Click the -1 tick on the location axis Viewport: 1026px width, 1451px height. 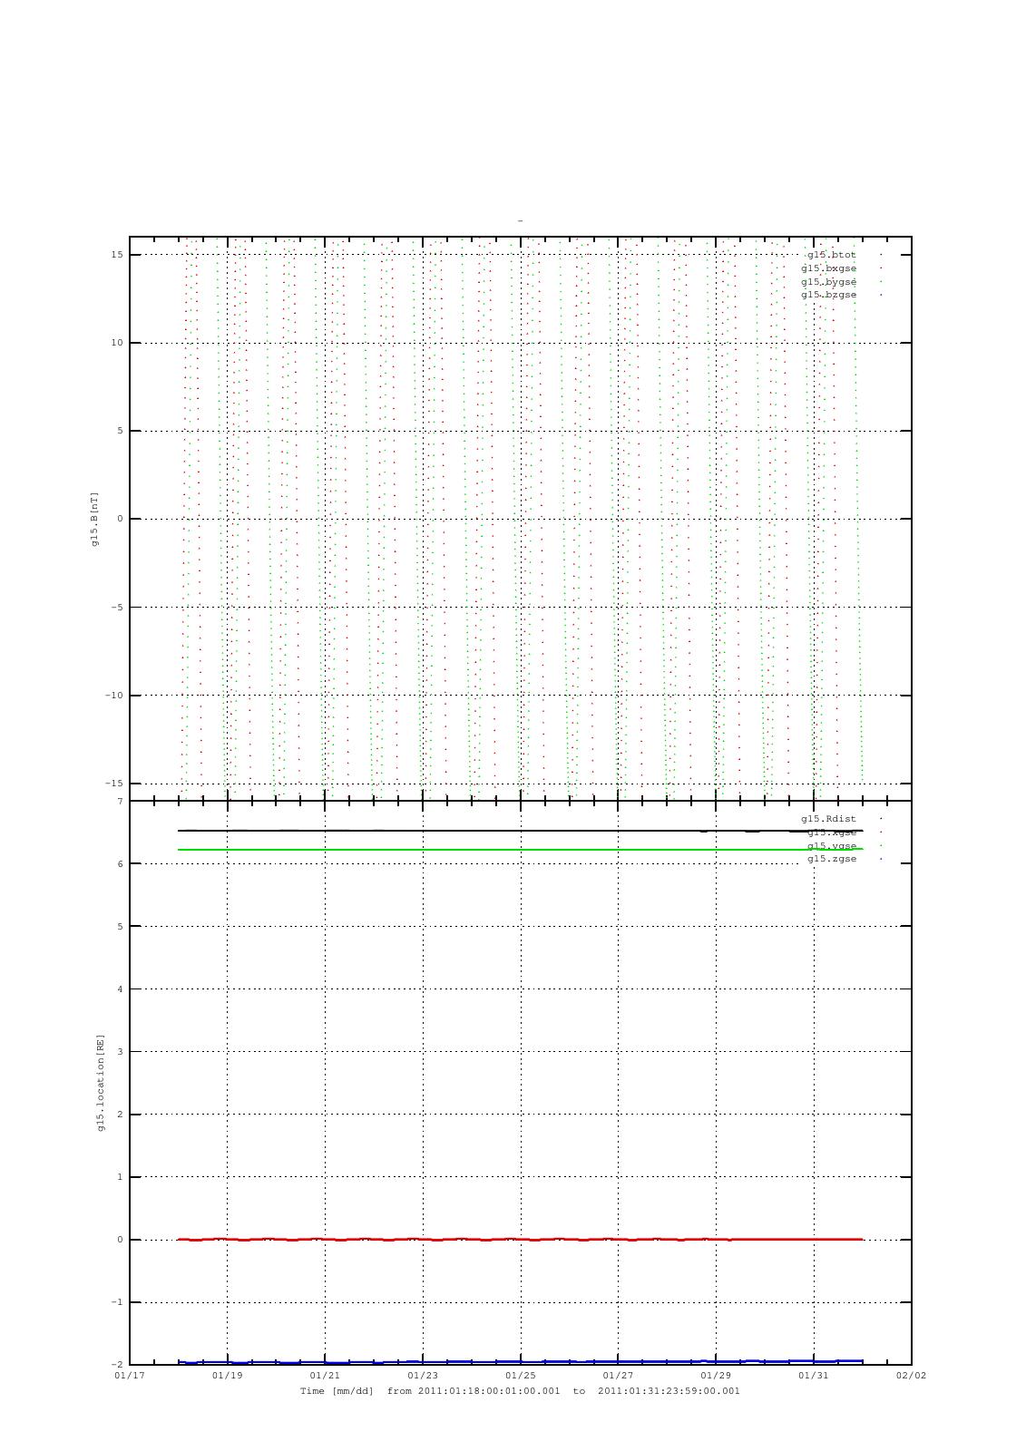point(117,1302)
